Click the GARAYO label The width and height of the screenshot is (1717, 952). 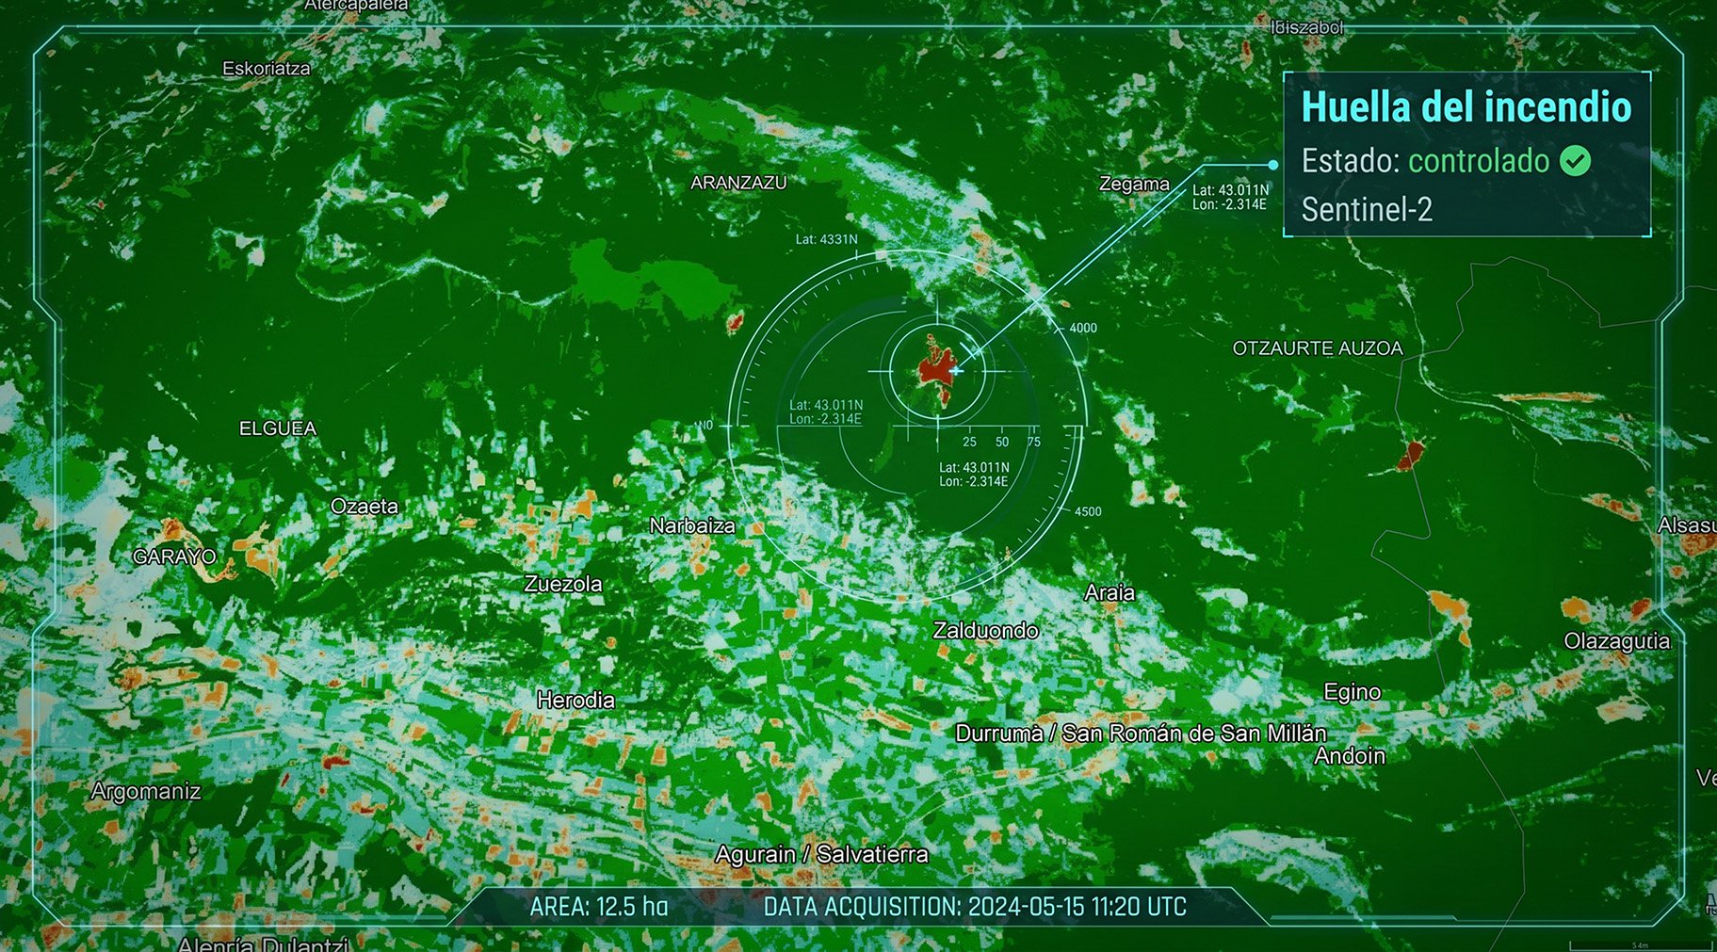pyautogui.click(x=174, y=557)
